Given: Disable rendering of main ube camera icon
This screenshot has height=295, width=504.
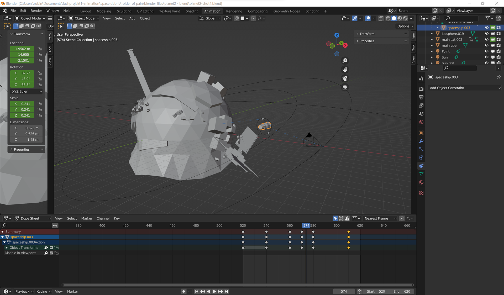Looking at the screenshot, I should [498, 45].
